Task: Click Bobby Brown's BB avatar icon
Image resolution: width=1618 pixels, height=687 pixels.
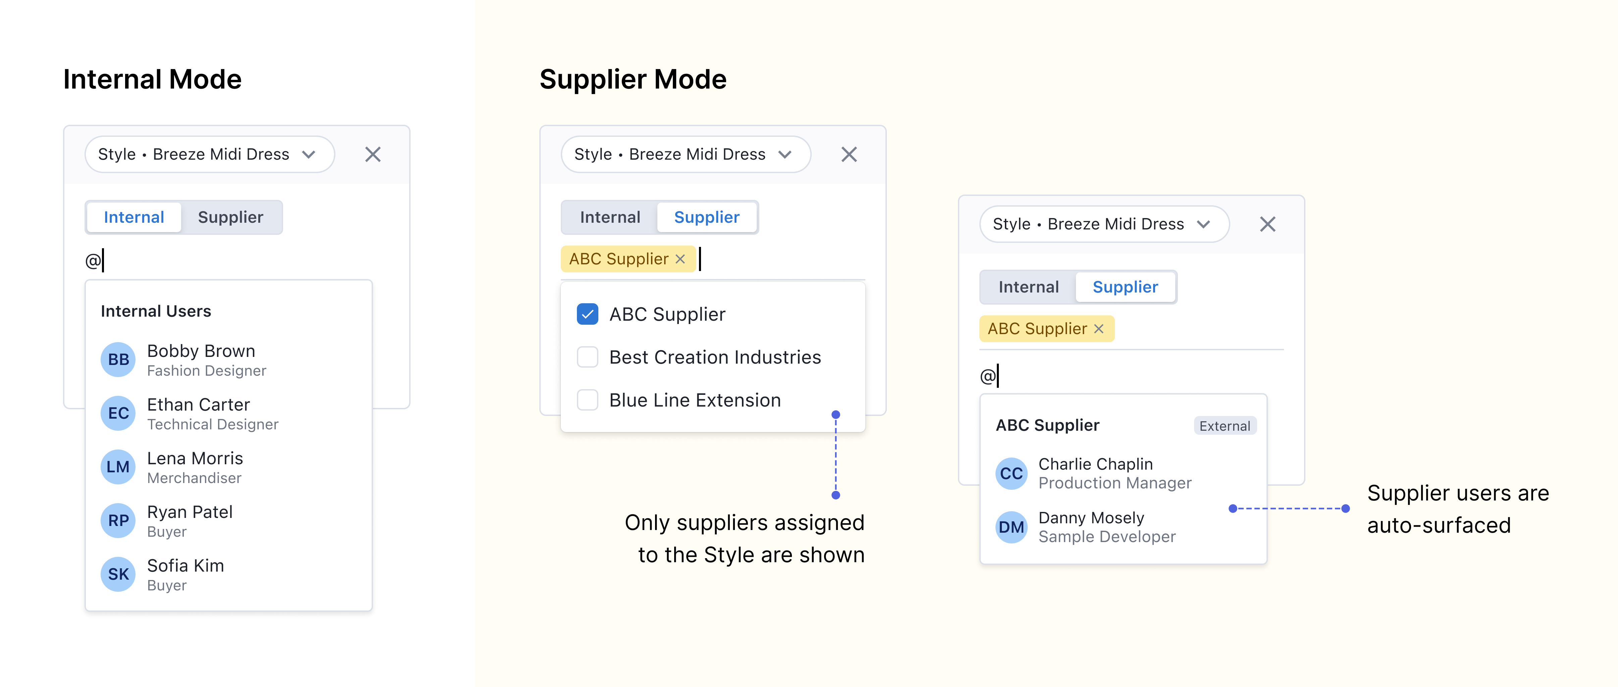Action: point(118,359)
